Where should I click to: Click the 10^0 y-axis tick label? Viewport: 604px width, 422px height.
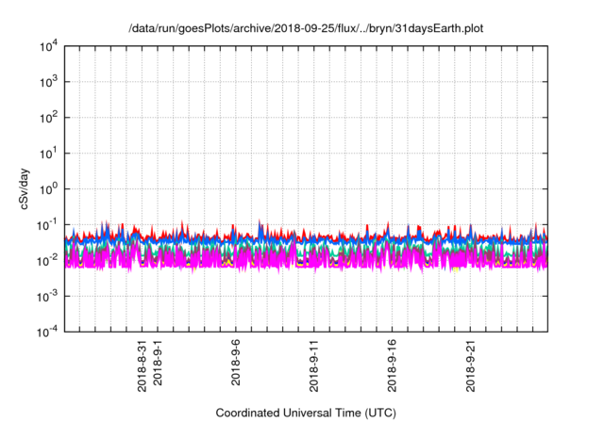pos(49,188)
